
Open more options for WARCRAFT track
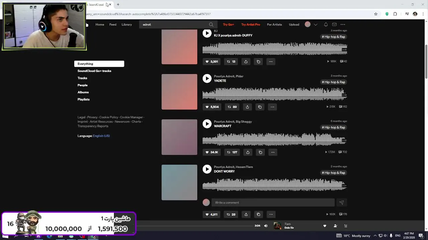click(273, 152)
